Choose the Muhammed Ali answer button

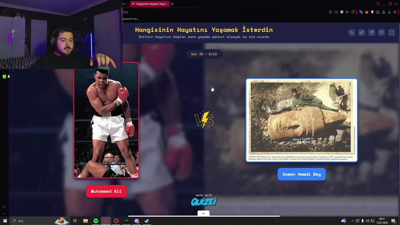(x=106, y=191)
